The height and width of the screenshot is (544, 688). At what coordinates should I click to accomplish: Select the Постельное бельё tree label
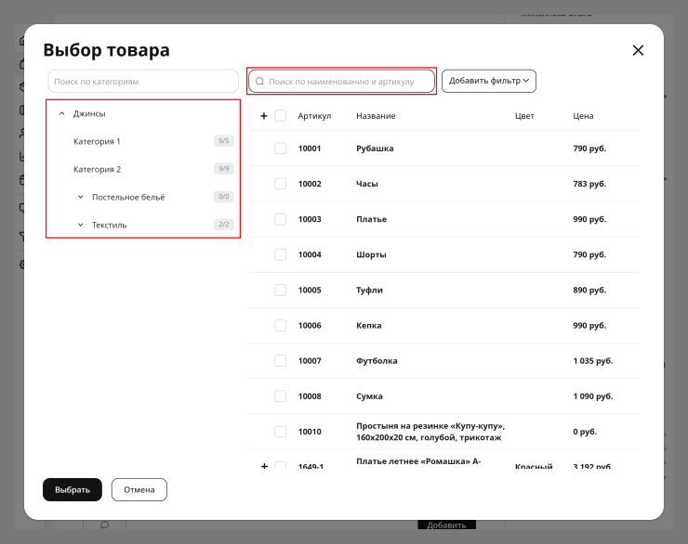pyautogui.click(x=128, y=197)
